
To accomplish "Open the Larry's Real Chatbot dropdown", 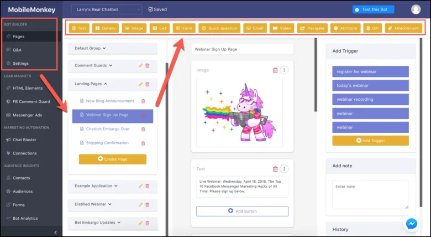I will [x=107, y=9].
